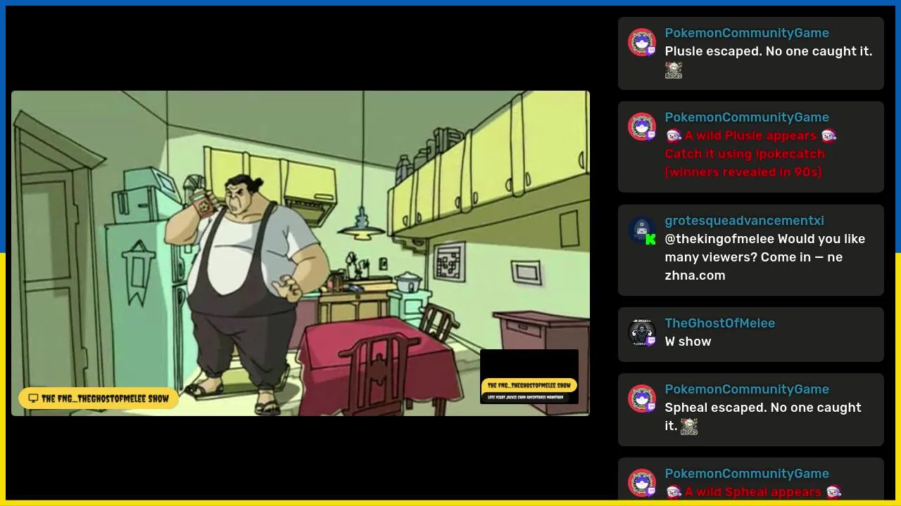
Task: Click the Twitch badge on the 'Spheal escaped' avatar
Action: tap(651, 407)
